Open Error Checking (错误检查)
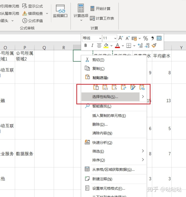The image size is (186, 197). click(x=33, y=13)
